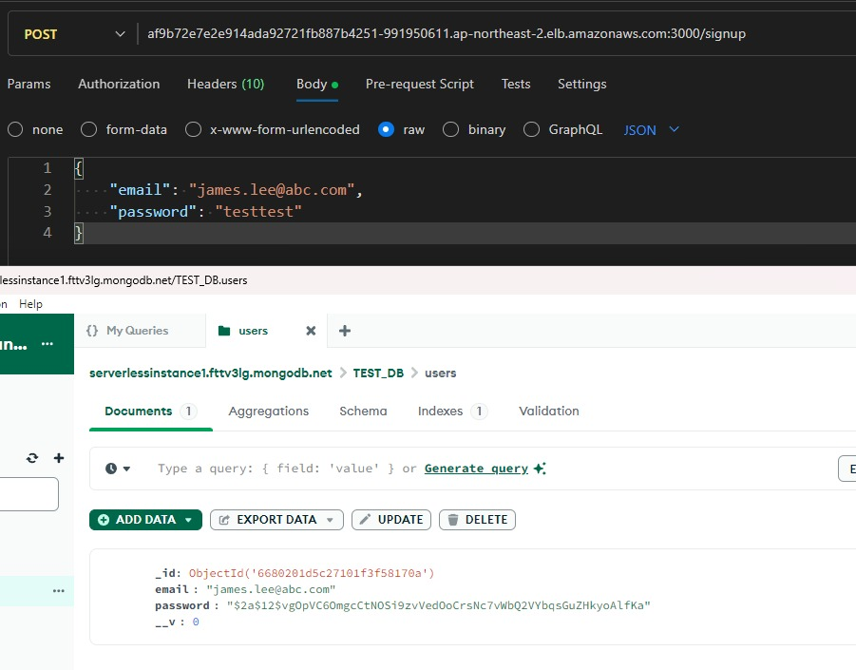This screenshot has height=670, width=856.
Task: Click the hashed password value in the document
Action: click(x=438, y=605)
